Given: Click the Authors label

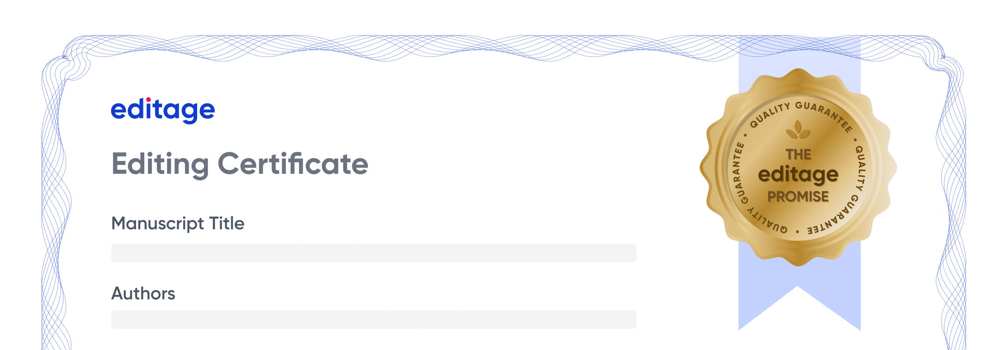Looking at the screenshot, I should [143, 294].
